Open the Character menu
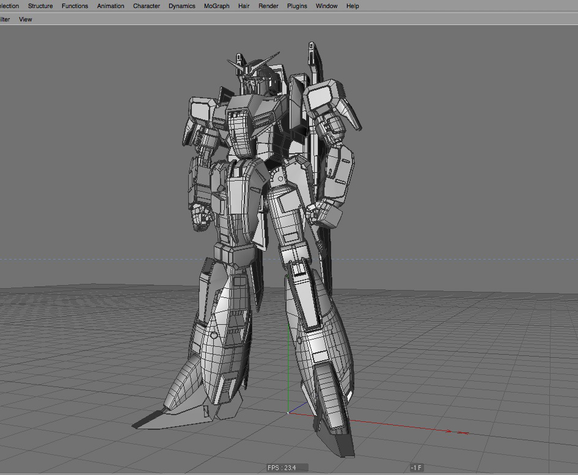The width and height of the screenshot is (578, 475). [147, 6]
